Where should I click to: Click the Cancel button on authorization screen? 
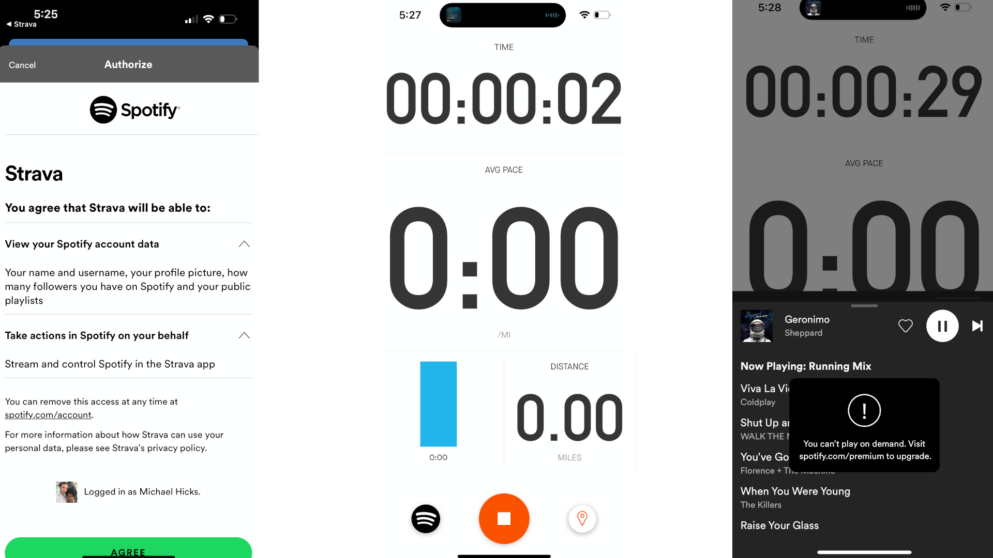point(22,65)
